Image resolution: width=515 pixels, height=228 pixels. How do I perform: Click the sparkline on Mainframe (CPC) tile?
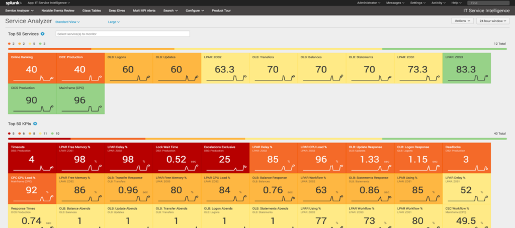click(x=82, y=109)
